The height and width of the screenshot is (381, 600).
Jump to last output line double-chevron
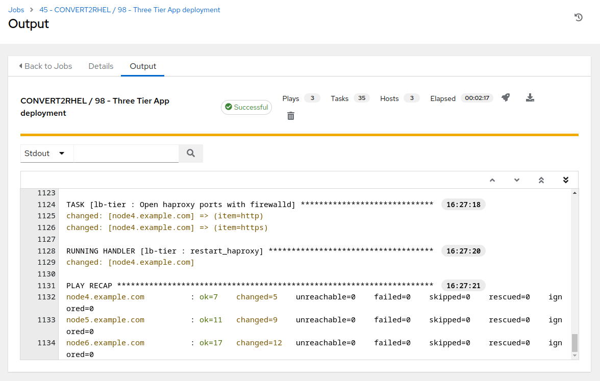(565, 180)
